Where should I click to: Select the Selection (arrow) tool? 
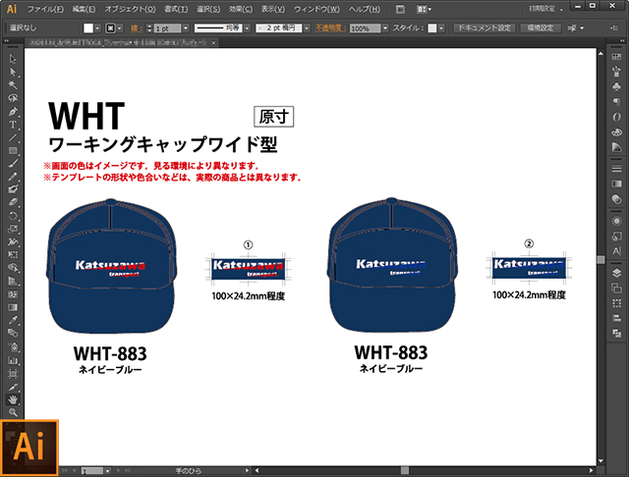click(13, 59)
